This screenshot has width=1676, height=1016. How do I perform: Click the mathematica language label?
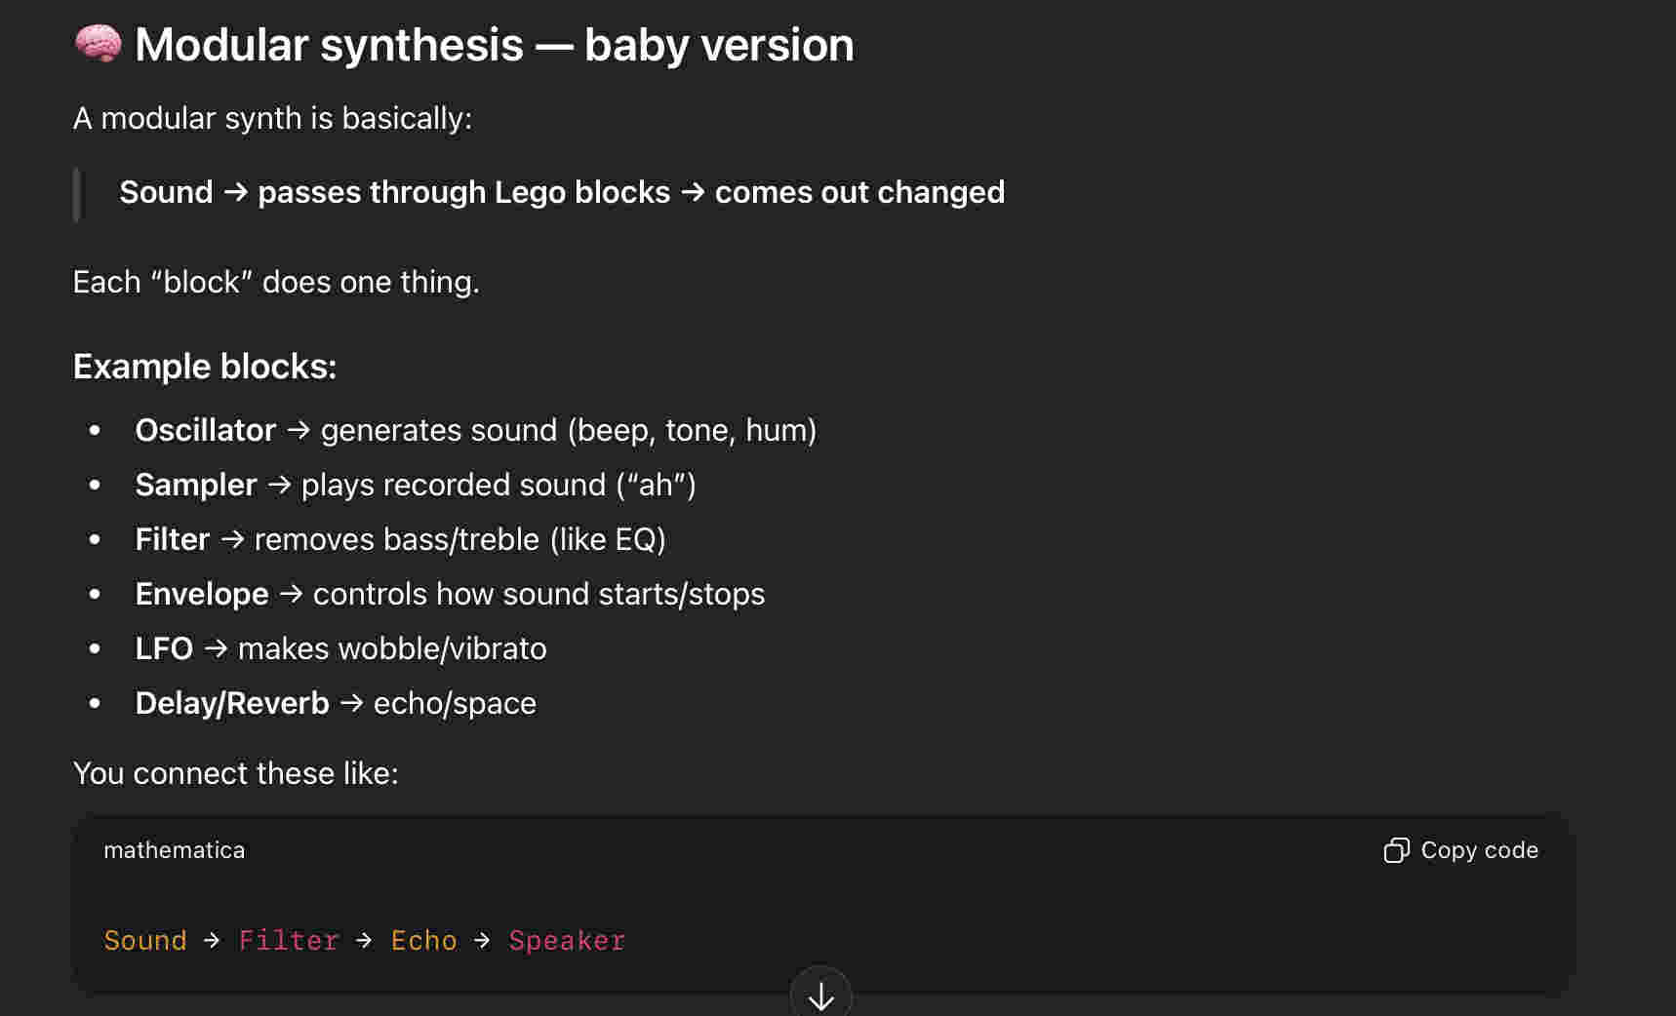click(x=175, y=850)
